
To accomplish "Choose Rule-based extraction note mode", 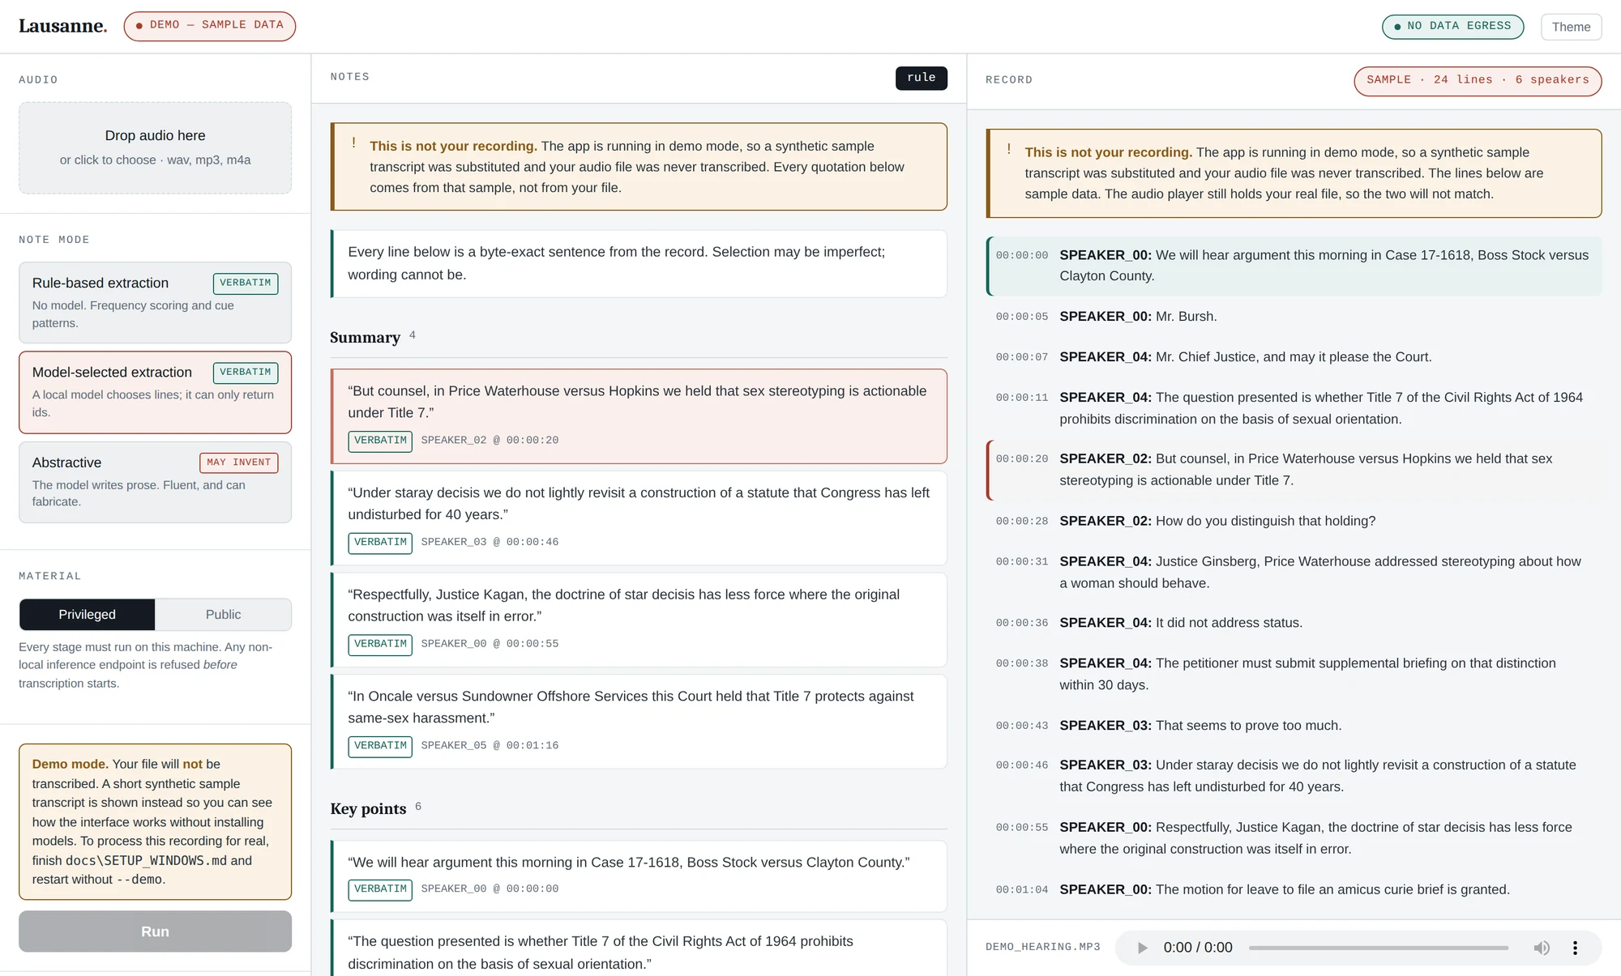I will point(155,302).
